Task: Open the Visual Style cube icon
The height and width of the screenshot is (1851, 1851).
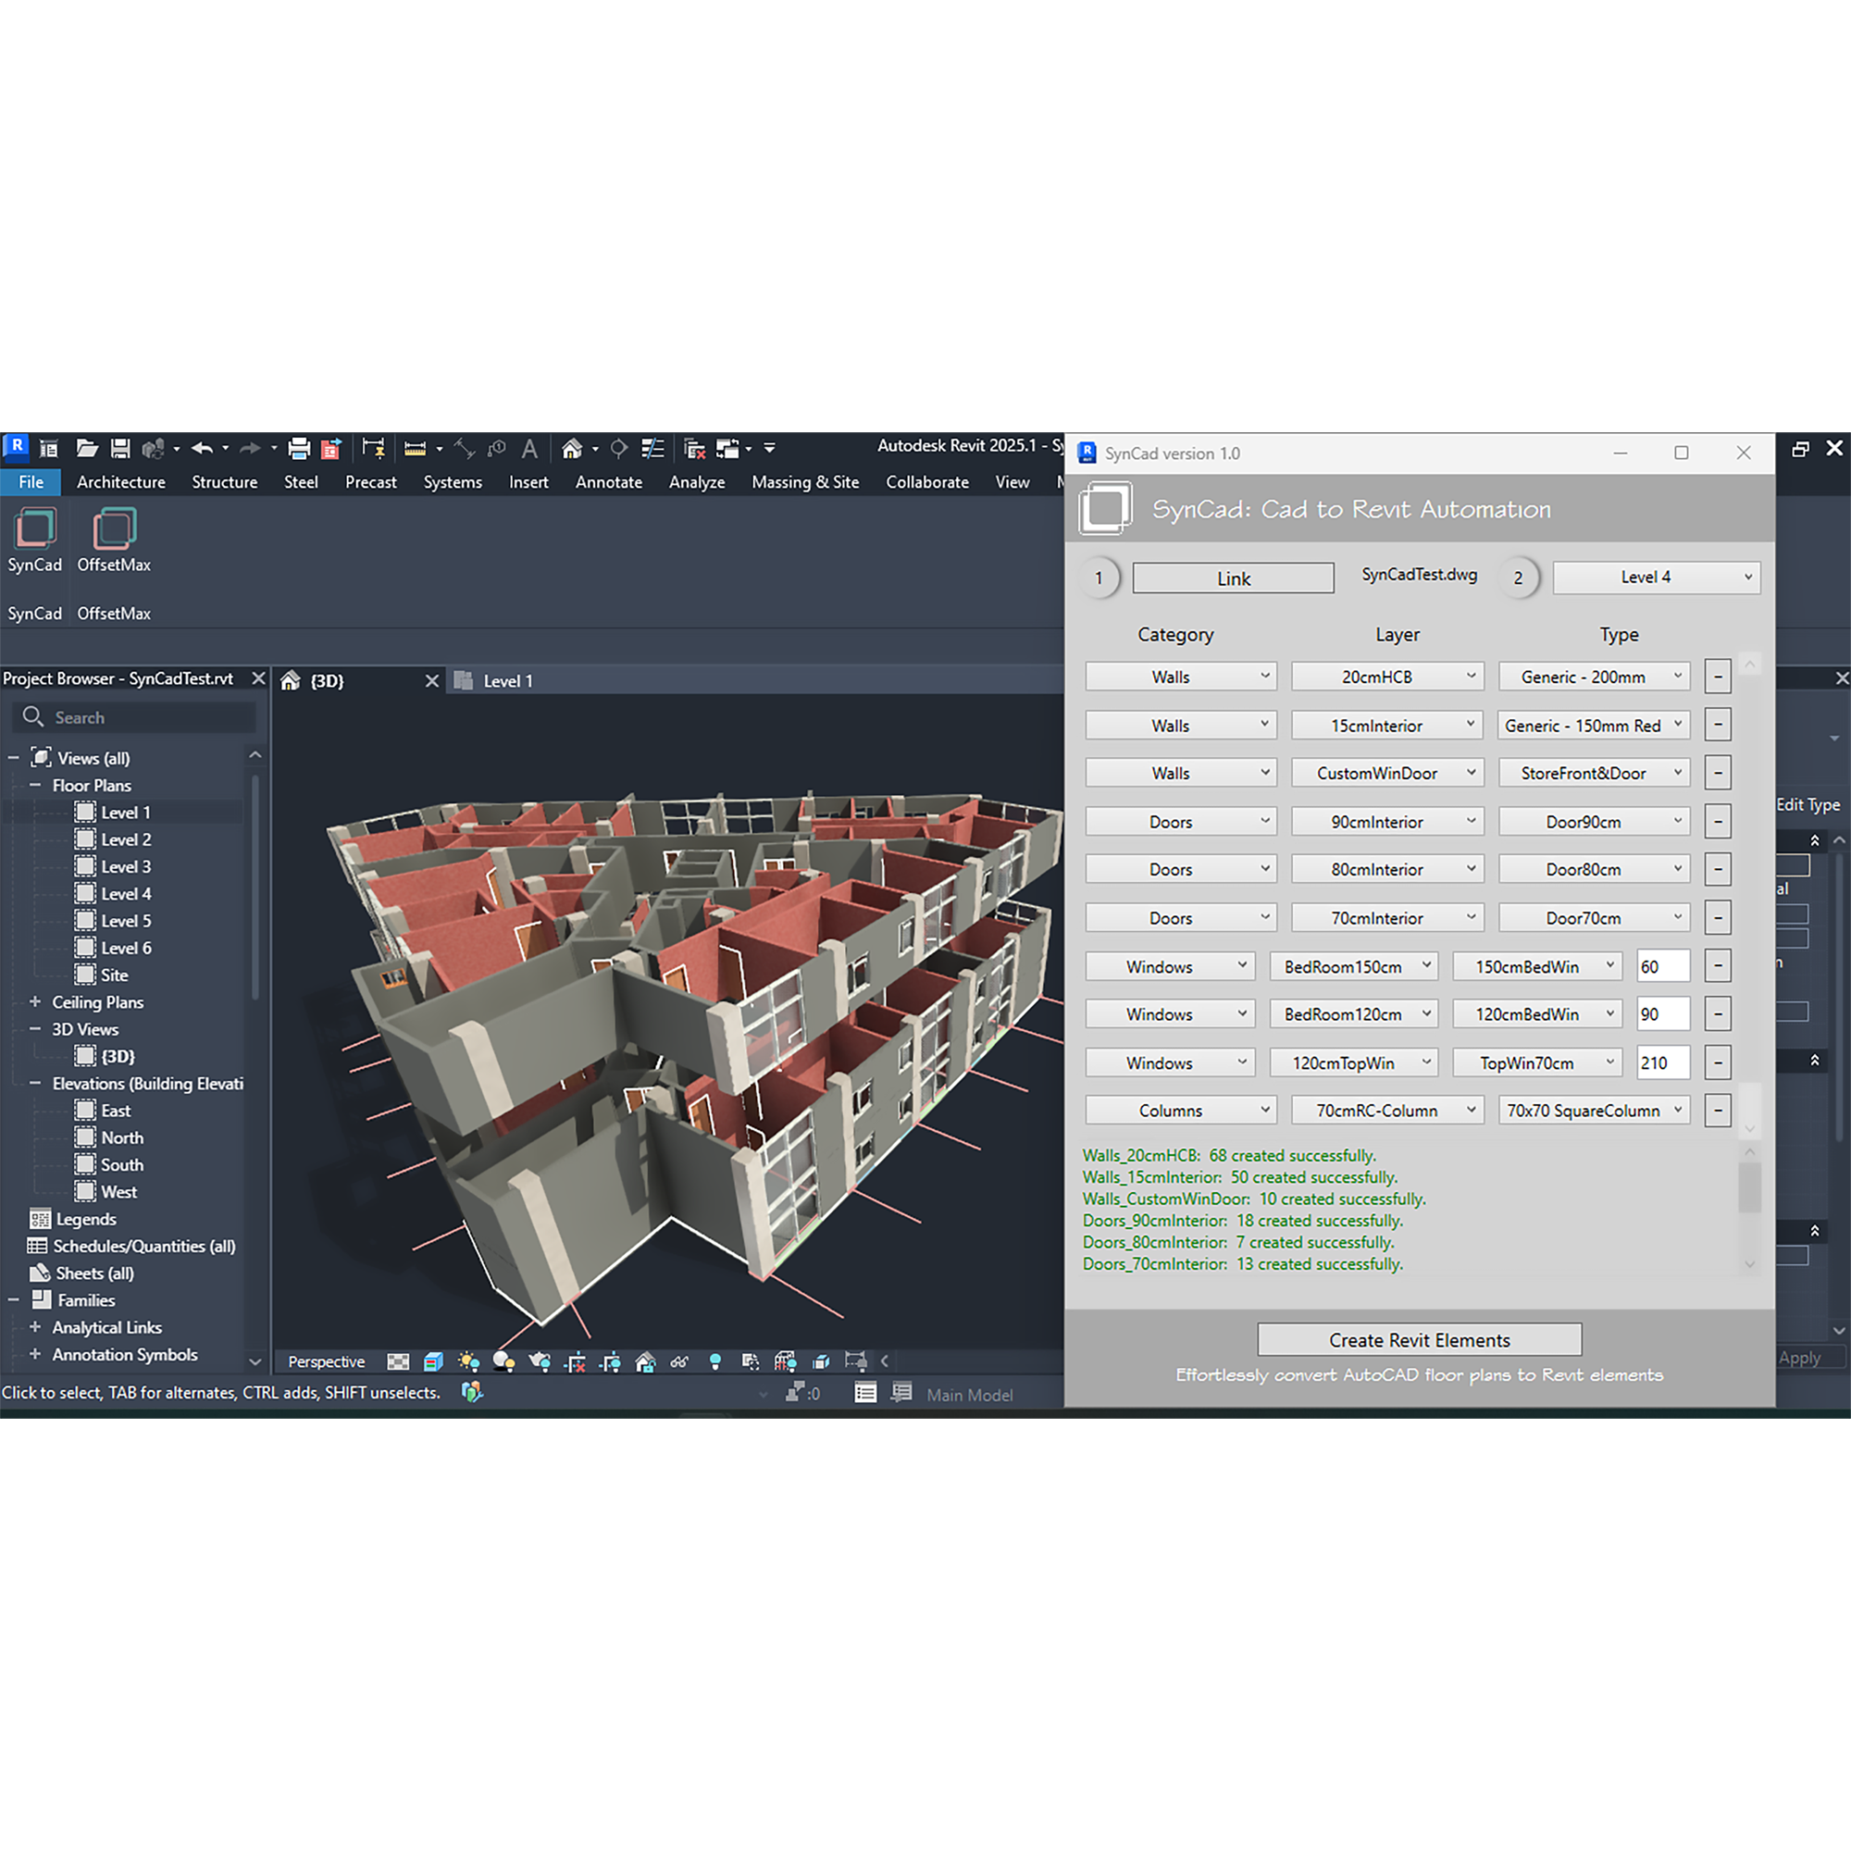Action: 433,1361
